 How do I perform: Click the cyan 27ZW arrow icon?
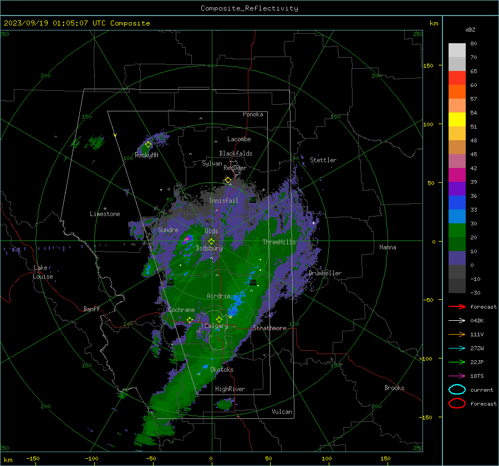click(x=457, y=349)
